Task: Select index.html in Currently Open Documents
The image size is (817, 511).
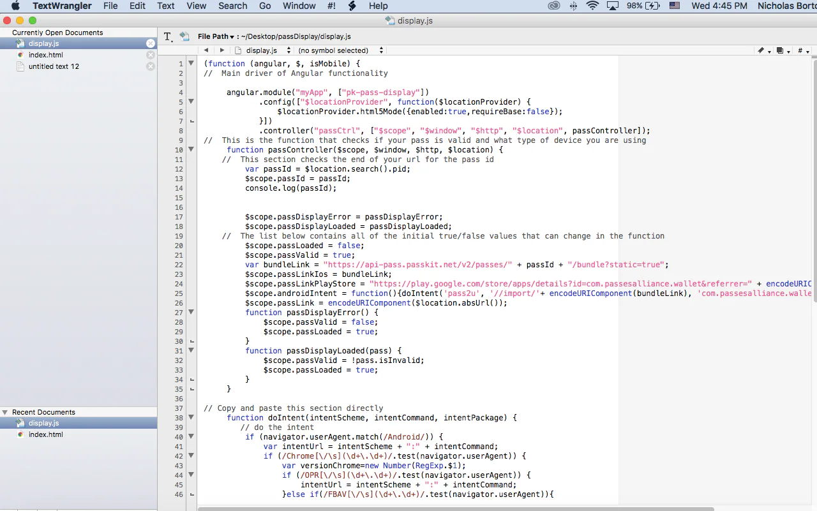Action: coord(79,55)
